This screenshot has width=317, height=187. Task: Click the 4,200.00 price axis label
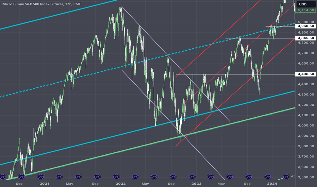point(306,105)
